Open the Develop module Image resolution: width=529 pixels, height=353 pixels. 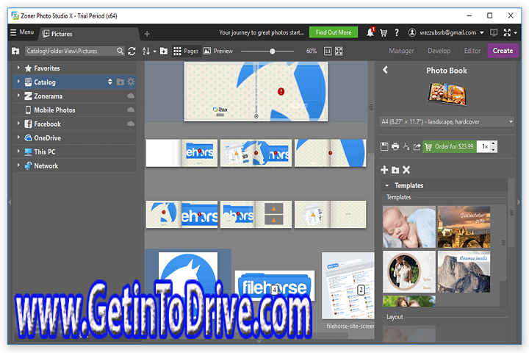tap(439, 51)
